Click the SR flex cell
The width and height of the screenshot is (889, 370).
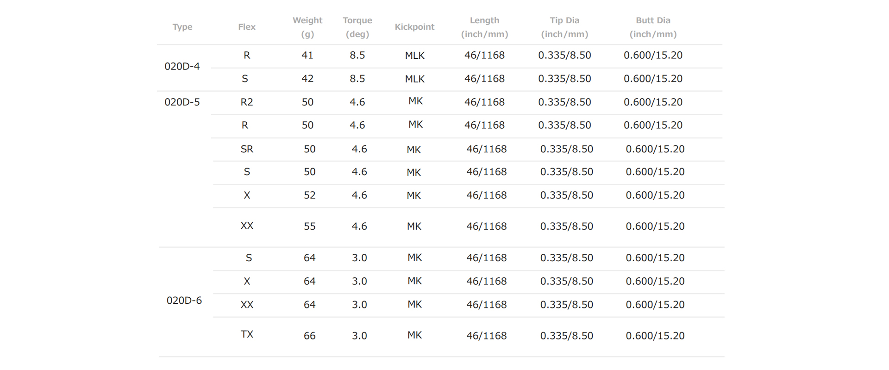pyautogui.click(x=246, y=149)
